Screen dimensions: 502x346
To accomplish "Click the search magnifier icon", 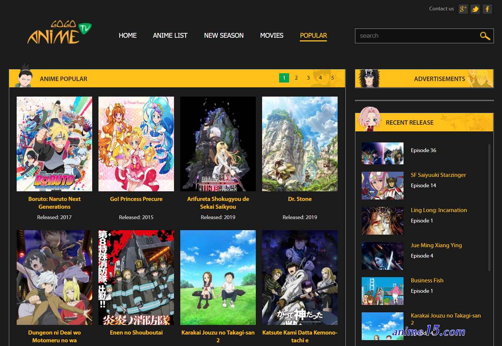I will click(x=485, y=36).
